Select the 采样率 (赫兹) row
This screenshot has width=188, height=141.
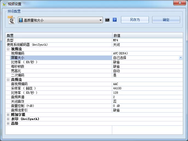(94, 88)
